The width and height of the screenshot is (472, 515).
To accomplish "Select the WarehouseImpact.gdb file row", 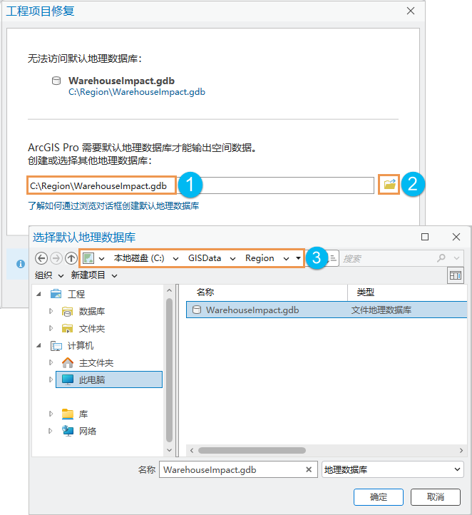I will (x=327, y=310).
